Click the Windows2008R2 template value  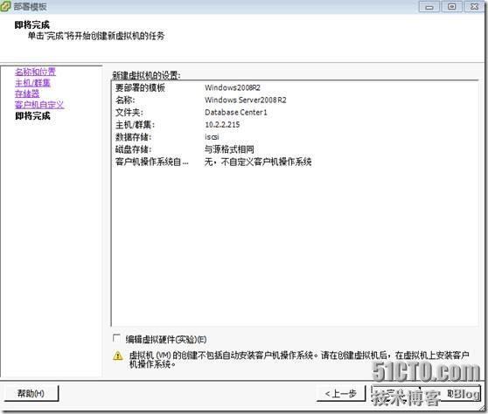pos(233,87)
